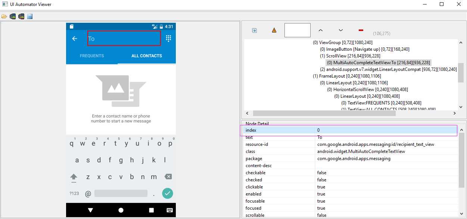Select the clickable property row
The width and height of the screenshot is (467, 219).
pos(350,187)
